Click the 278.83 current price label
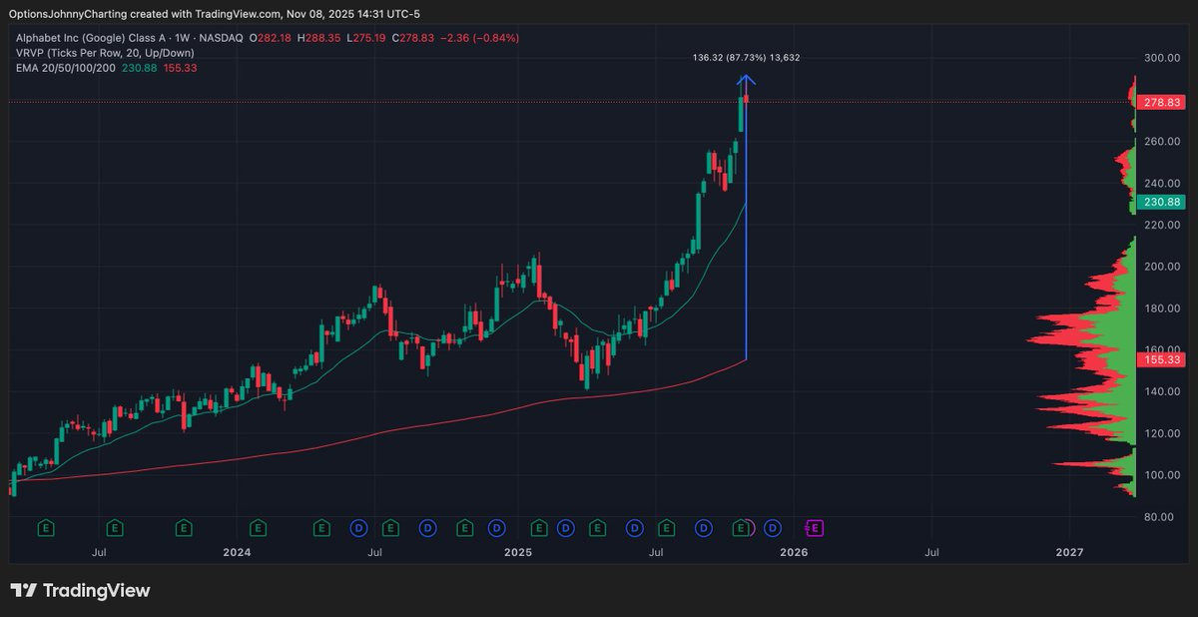This screenshot has width=1198, height=617. click(x=1163, y=103)
